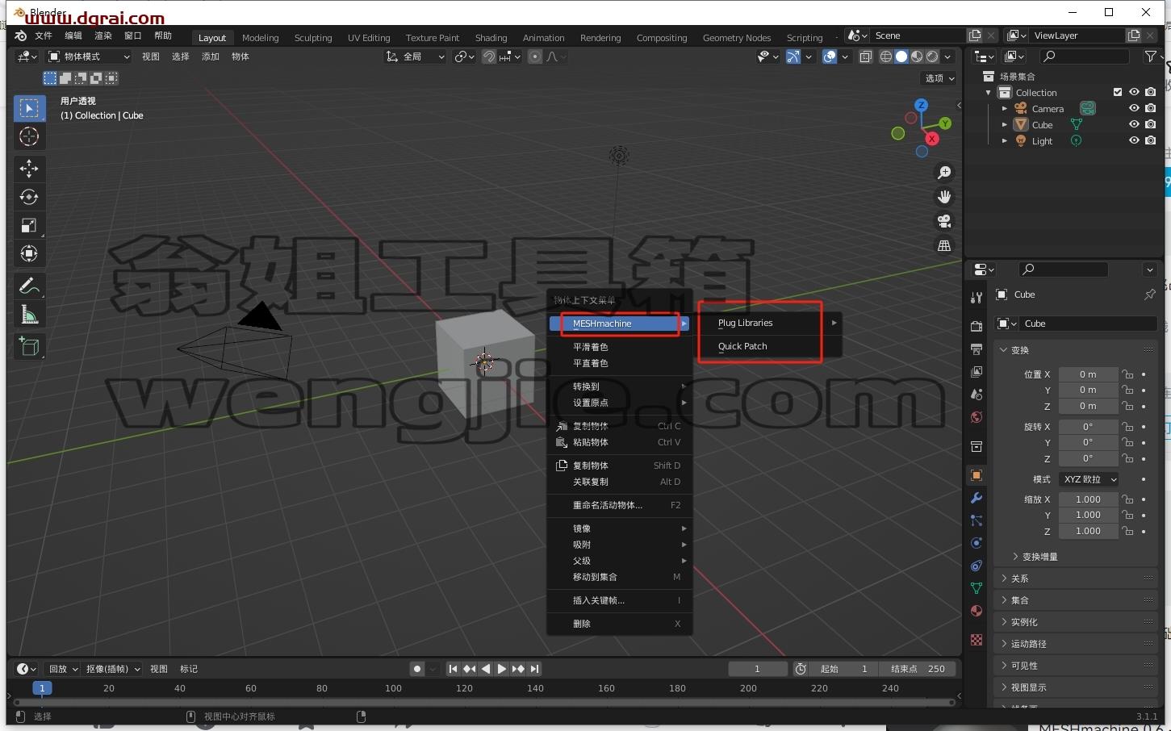
Task: Open the Modifiers wrench tab
Action: (977, 498)
